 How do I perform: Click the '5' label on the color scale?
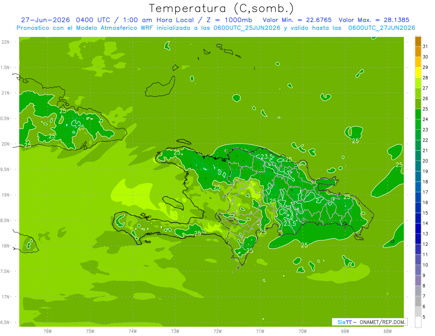(424, 317)
